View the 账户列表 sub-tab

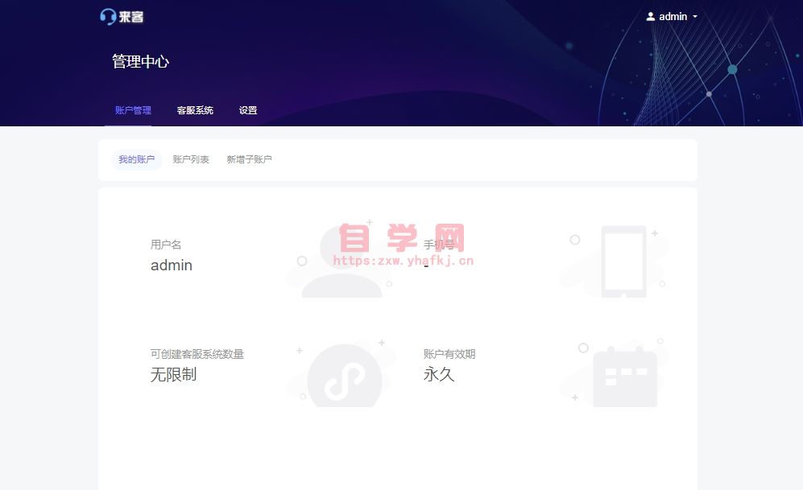coord(191,159)
